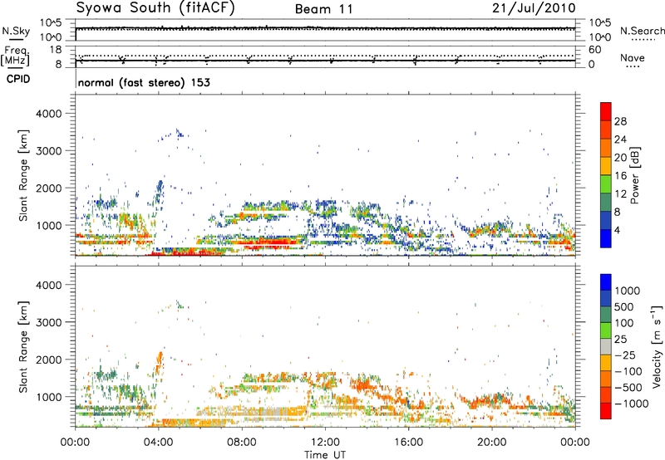Click the '20:00' time tick label
Image resolution: width=665 pixels, height=460 pixels.
[492, 443]
